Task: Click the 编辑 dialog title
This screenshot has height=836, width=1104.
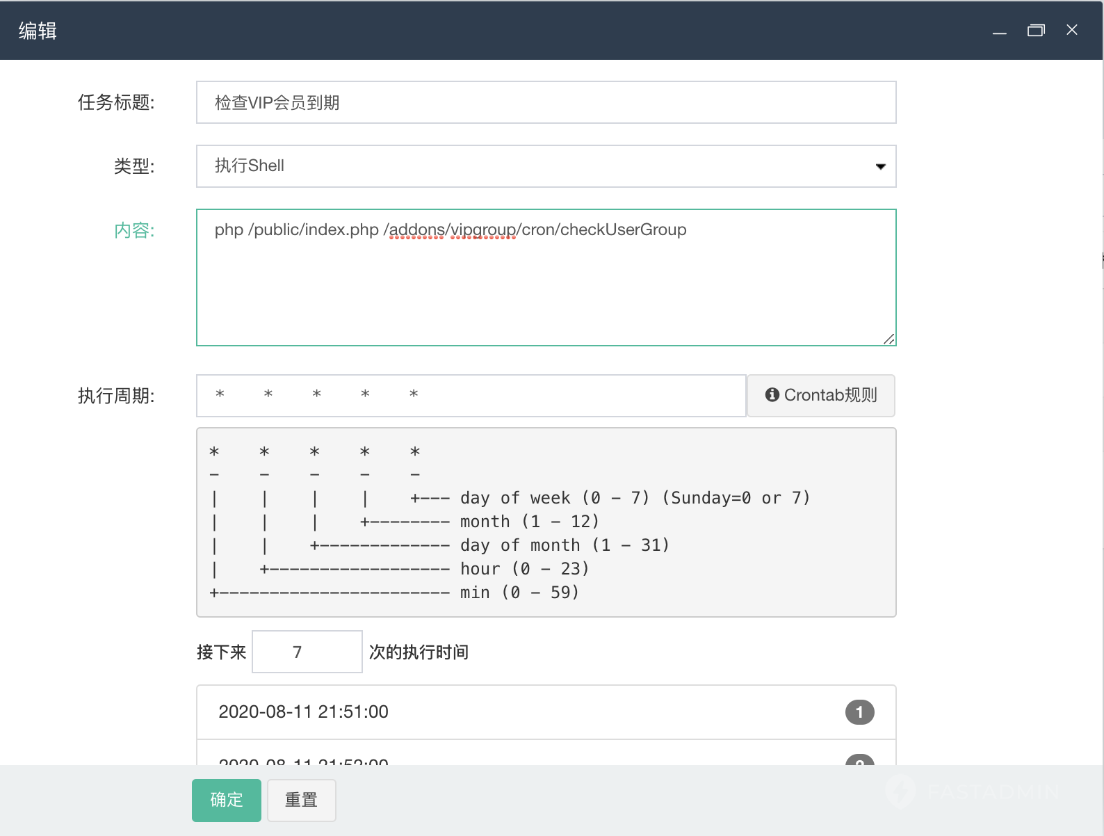Action: [x=38, y=31]
